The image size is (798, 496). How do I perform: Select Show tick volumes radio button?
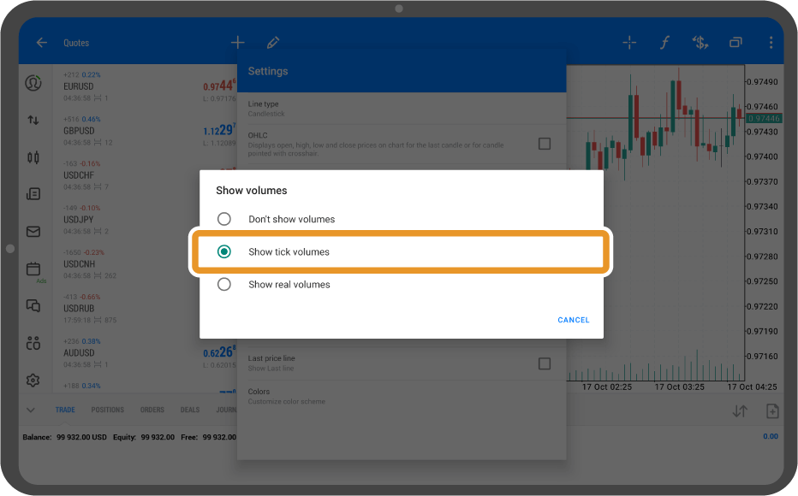[x=224, y=251]
